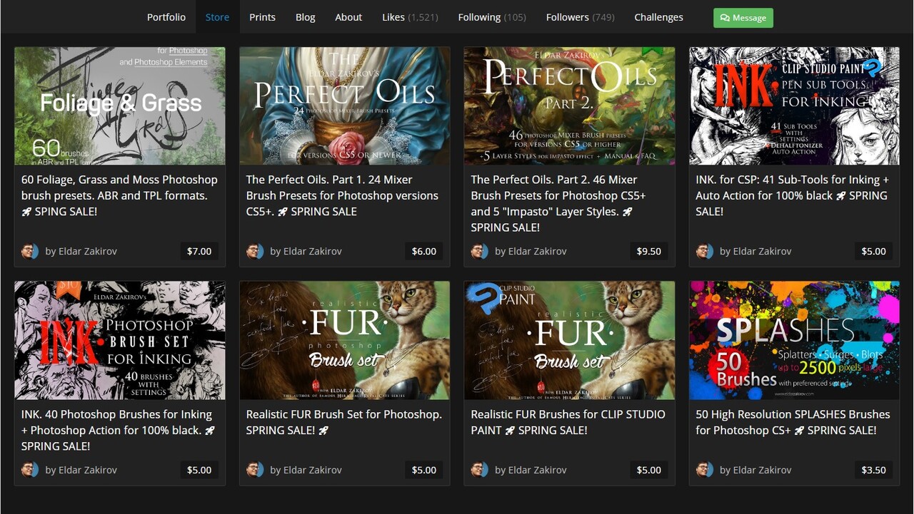Click author avatar on INK for CSP card
The image size is (914, 514).
pos(705,251)
